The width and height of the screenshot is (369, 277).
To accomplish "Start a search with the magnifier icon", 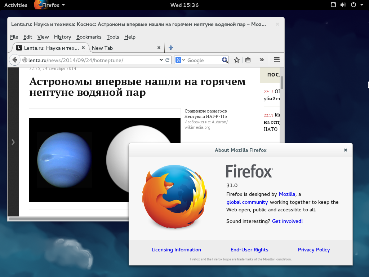I will [x=224, y=60].
